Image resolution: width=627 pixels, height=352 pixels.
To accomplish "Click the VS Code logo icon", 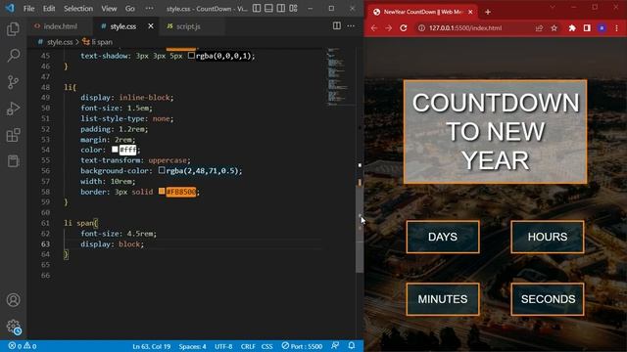I will pyautogui.click(x=10, y=8).
